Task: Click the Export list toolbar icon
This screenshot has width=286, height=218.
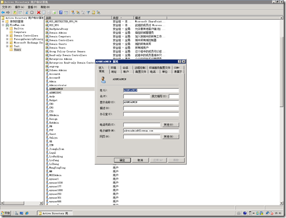Action: tap(54, 12)
